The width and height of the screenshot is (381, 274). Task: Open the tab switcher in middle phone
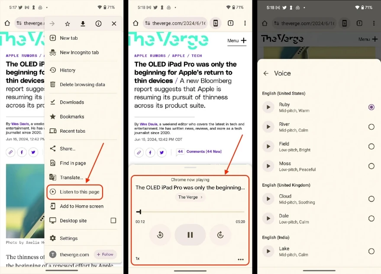[x=230, y=23]
